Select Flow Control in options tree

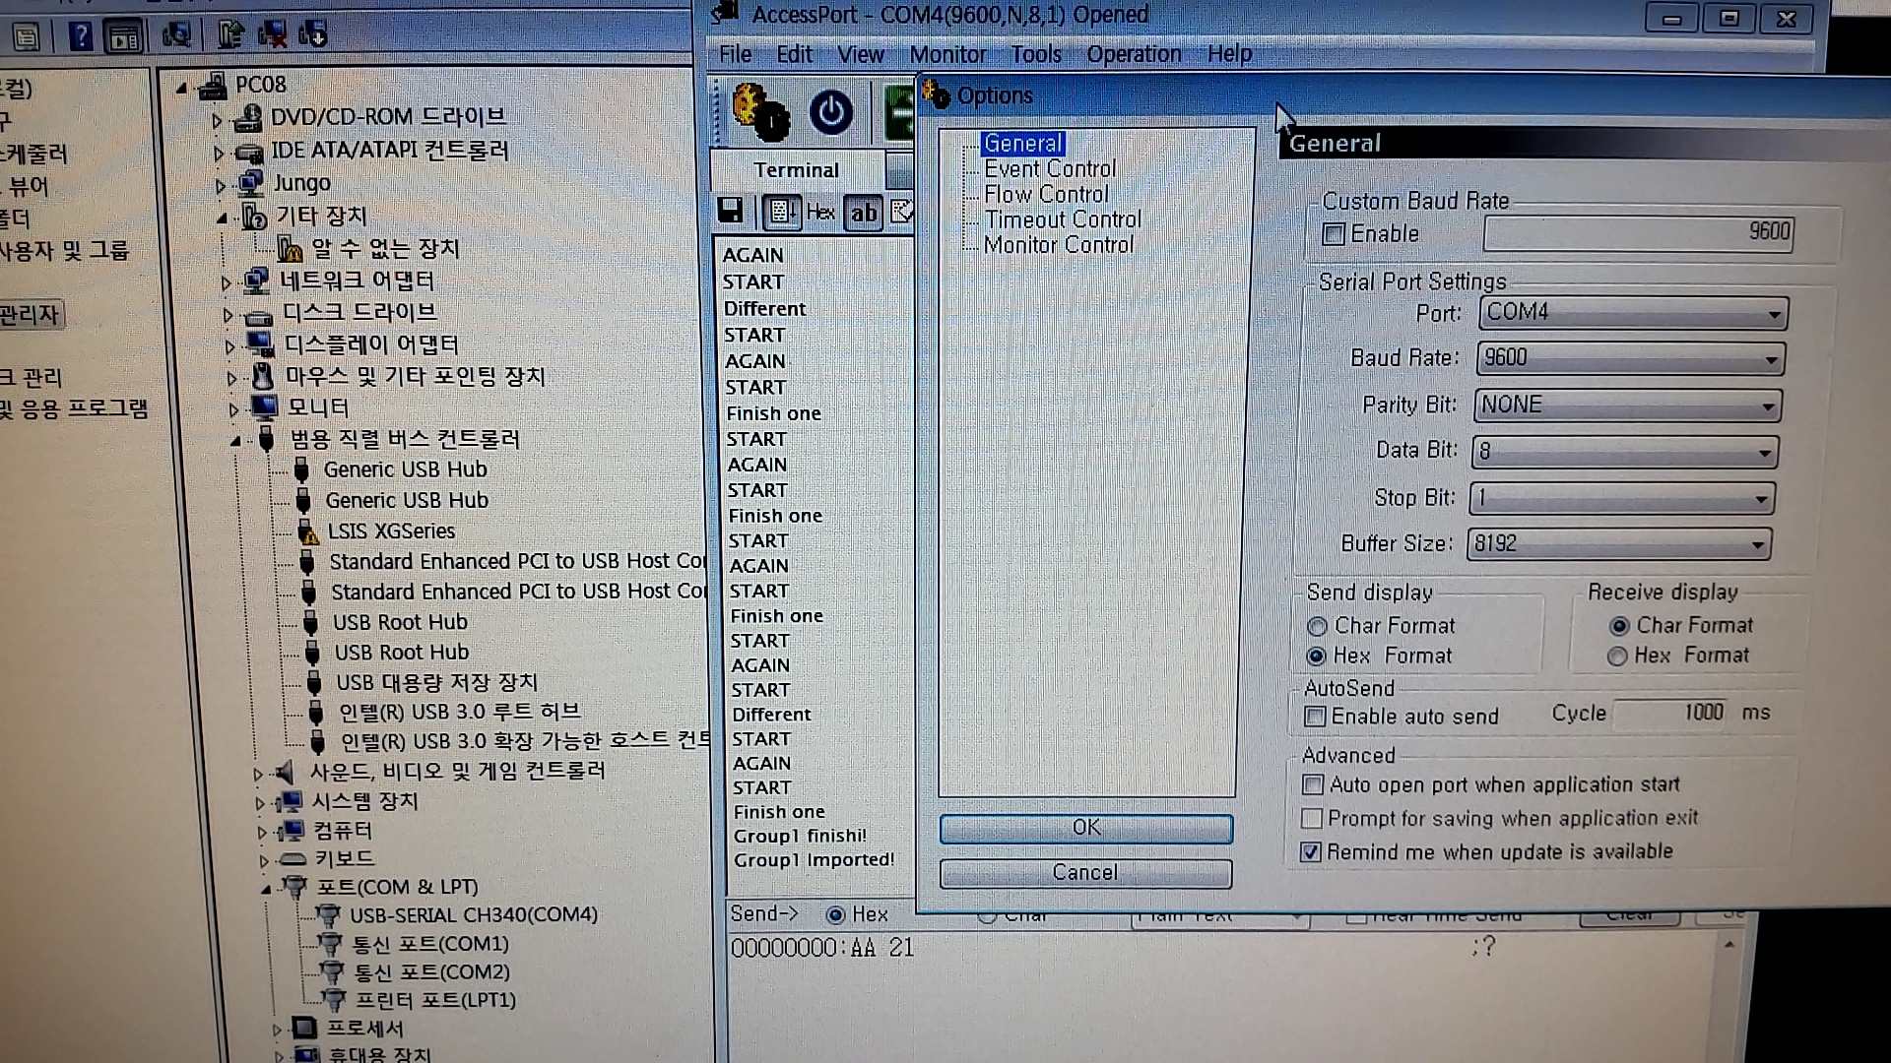pos(1046,195)
